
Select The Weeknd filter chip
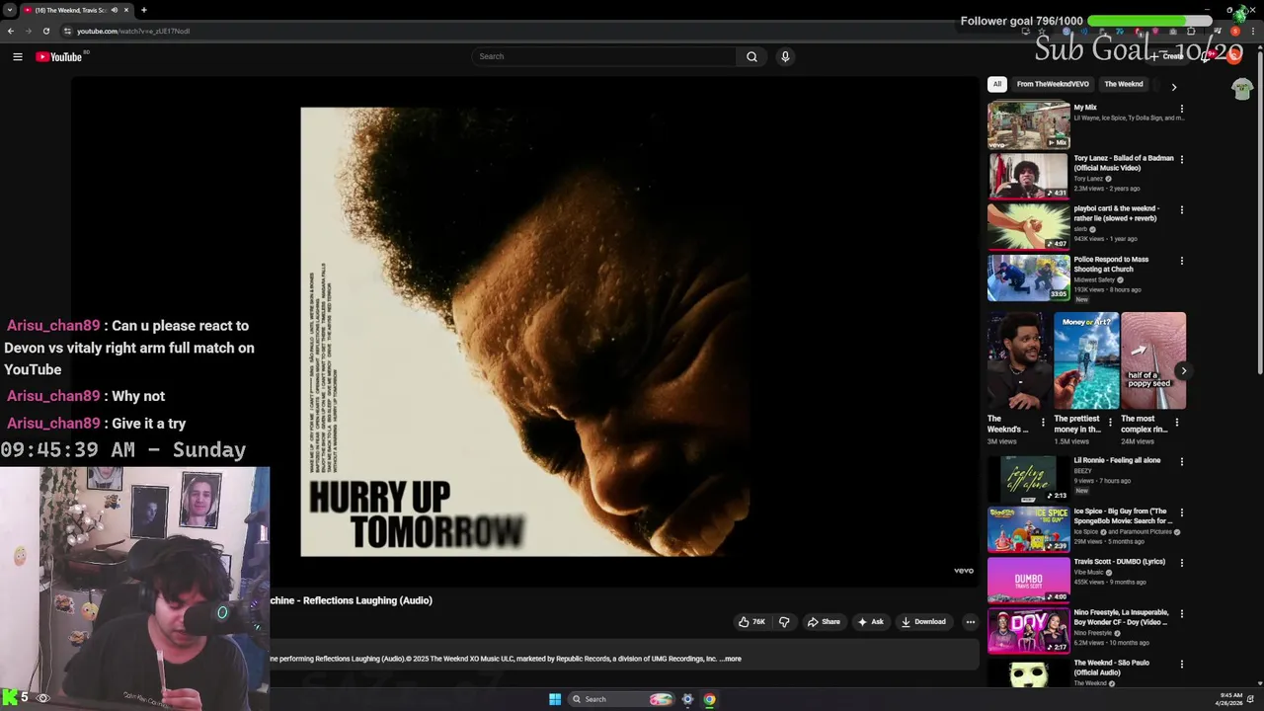(1124, 85)
